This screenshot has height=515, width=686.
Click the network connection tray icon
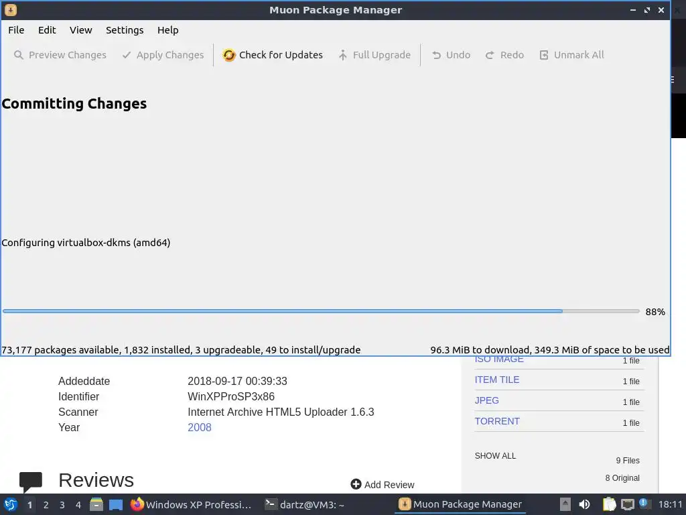627,505
